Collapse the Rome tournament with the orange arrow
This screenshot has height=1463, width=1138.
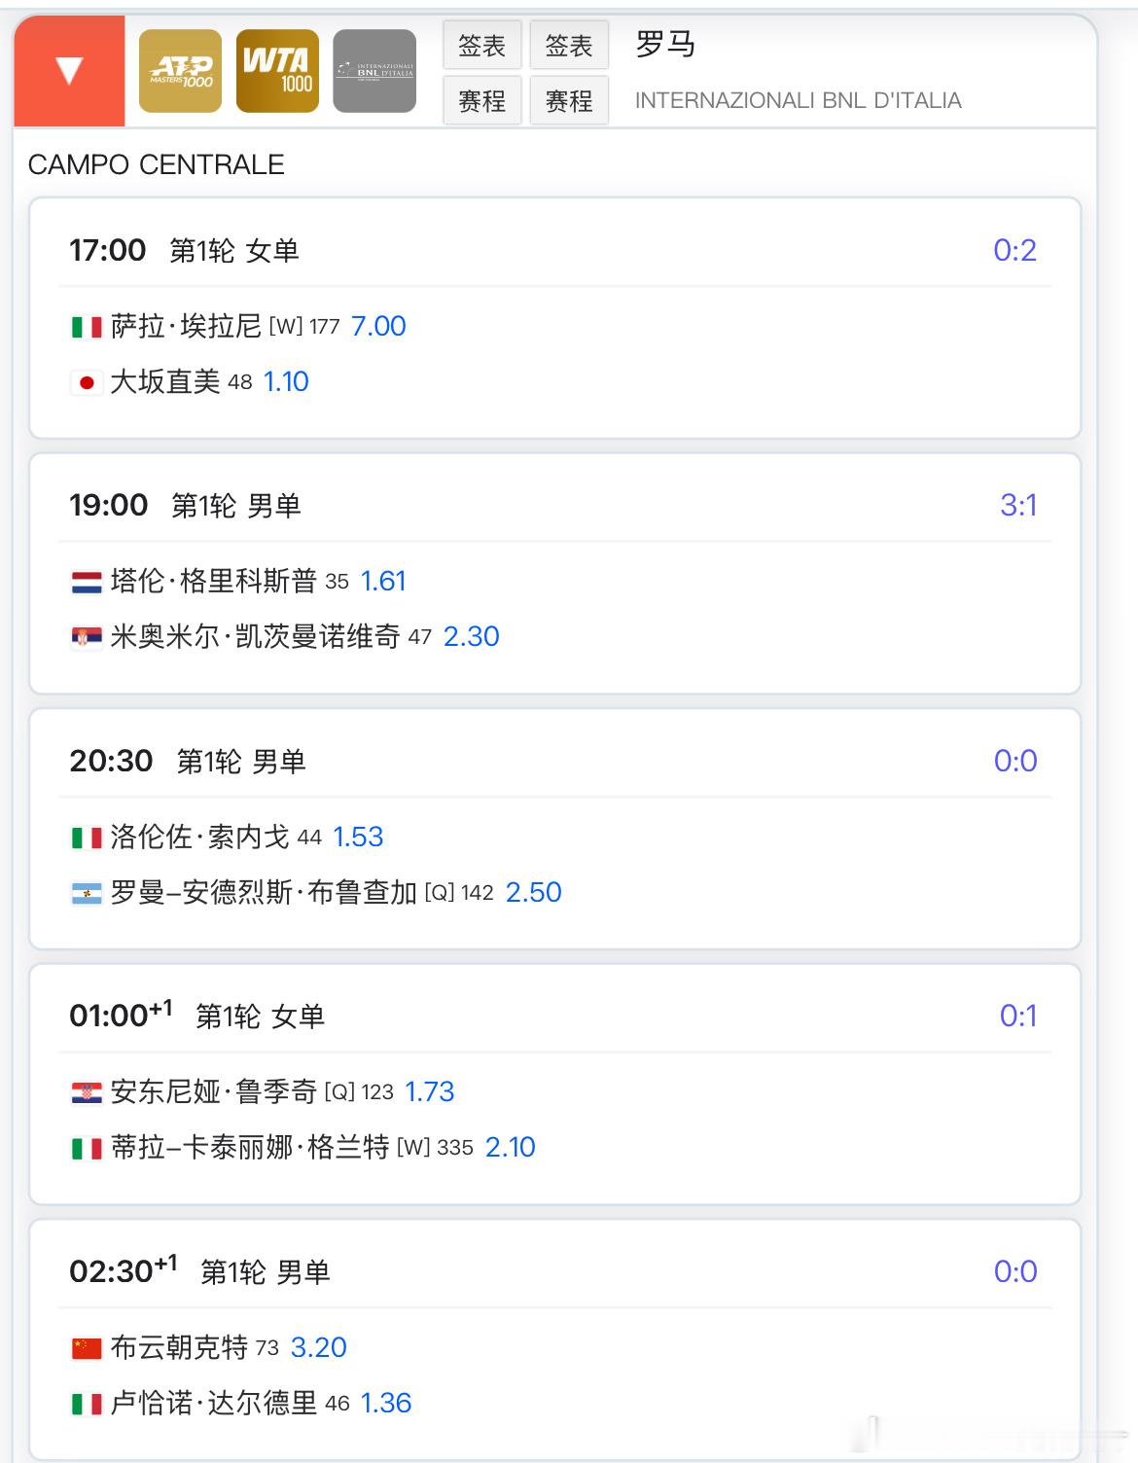(69, 71)
